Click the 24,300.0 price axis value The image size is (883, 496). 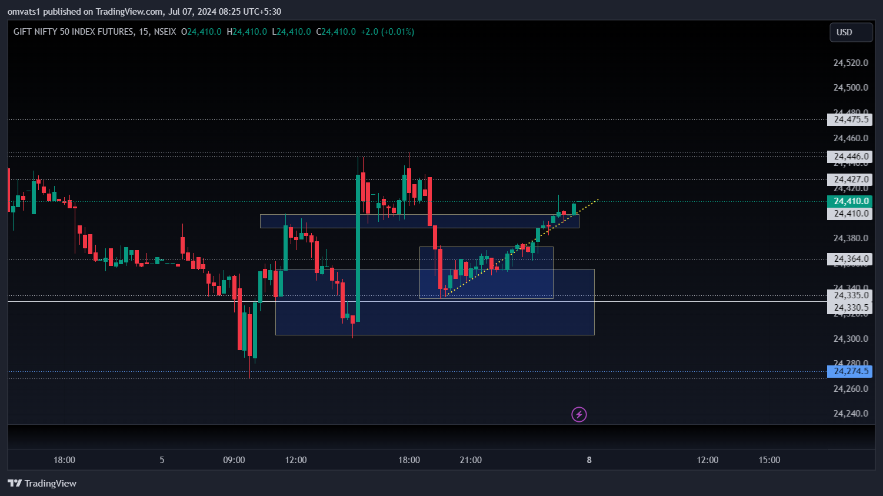click(x=851, y=339)
